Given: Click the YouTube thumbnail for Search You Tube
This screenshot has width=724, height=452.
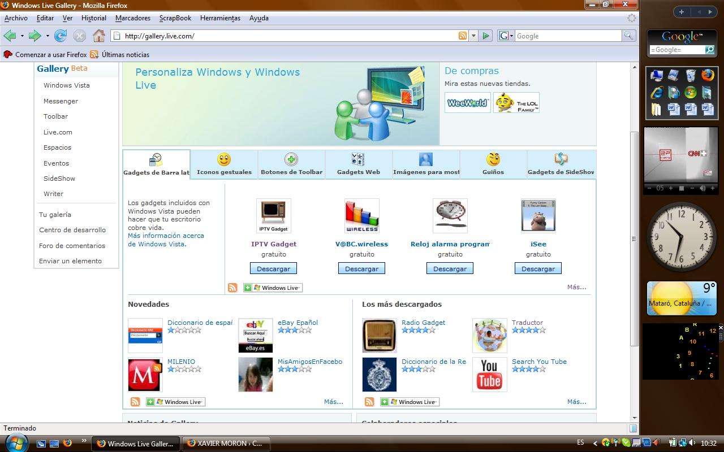Looking at the screenshot, I should (x=489, y=374).
